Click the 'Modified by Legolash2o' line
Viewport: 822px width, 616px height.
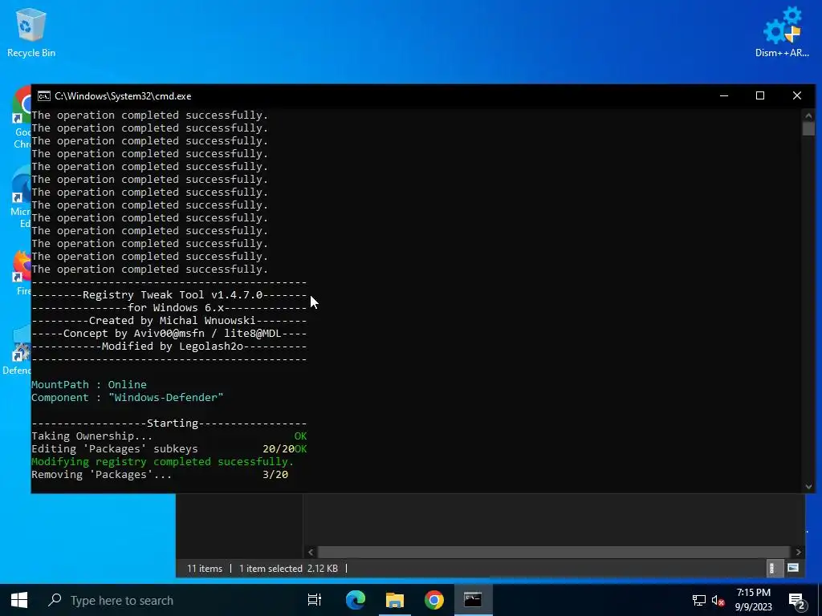coord(169,346)
